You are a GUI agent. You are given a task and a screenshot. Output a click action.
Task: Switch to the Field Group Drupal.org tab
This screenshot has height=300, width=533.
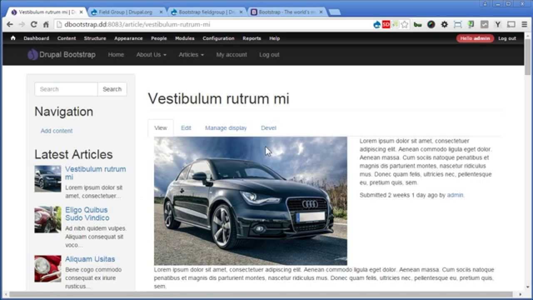tap(125, 12)
